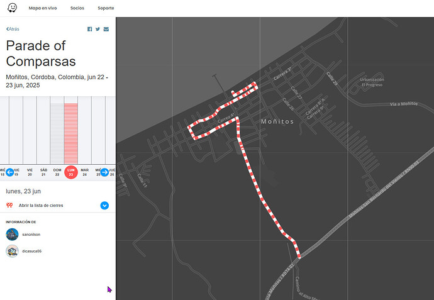The image size is (434, 300).
Task: Click previous days arrow in calendar
Action: (10, 172)
